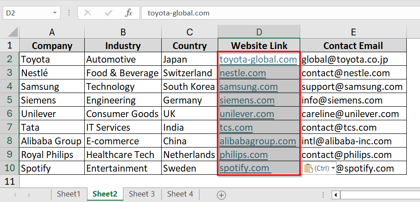Select the Sheet2 tab
The height and width of the screenshot is (202, 420).
(x=105, y=194)
